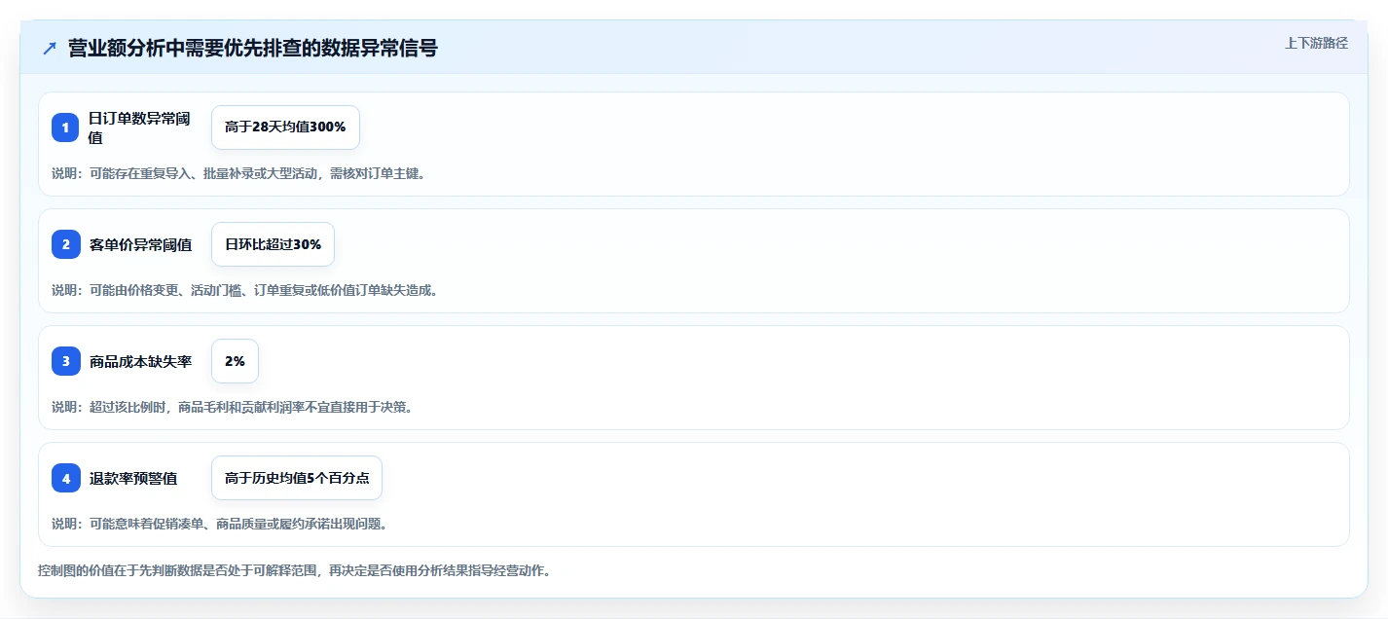Click the label 客单价异常阈值
1388x619 pixels.
140,244
